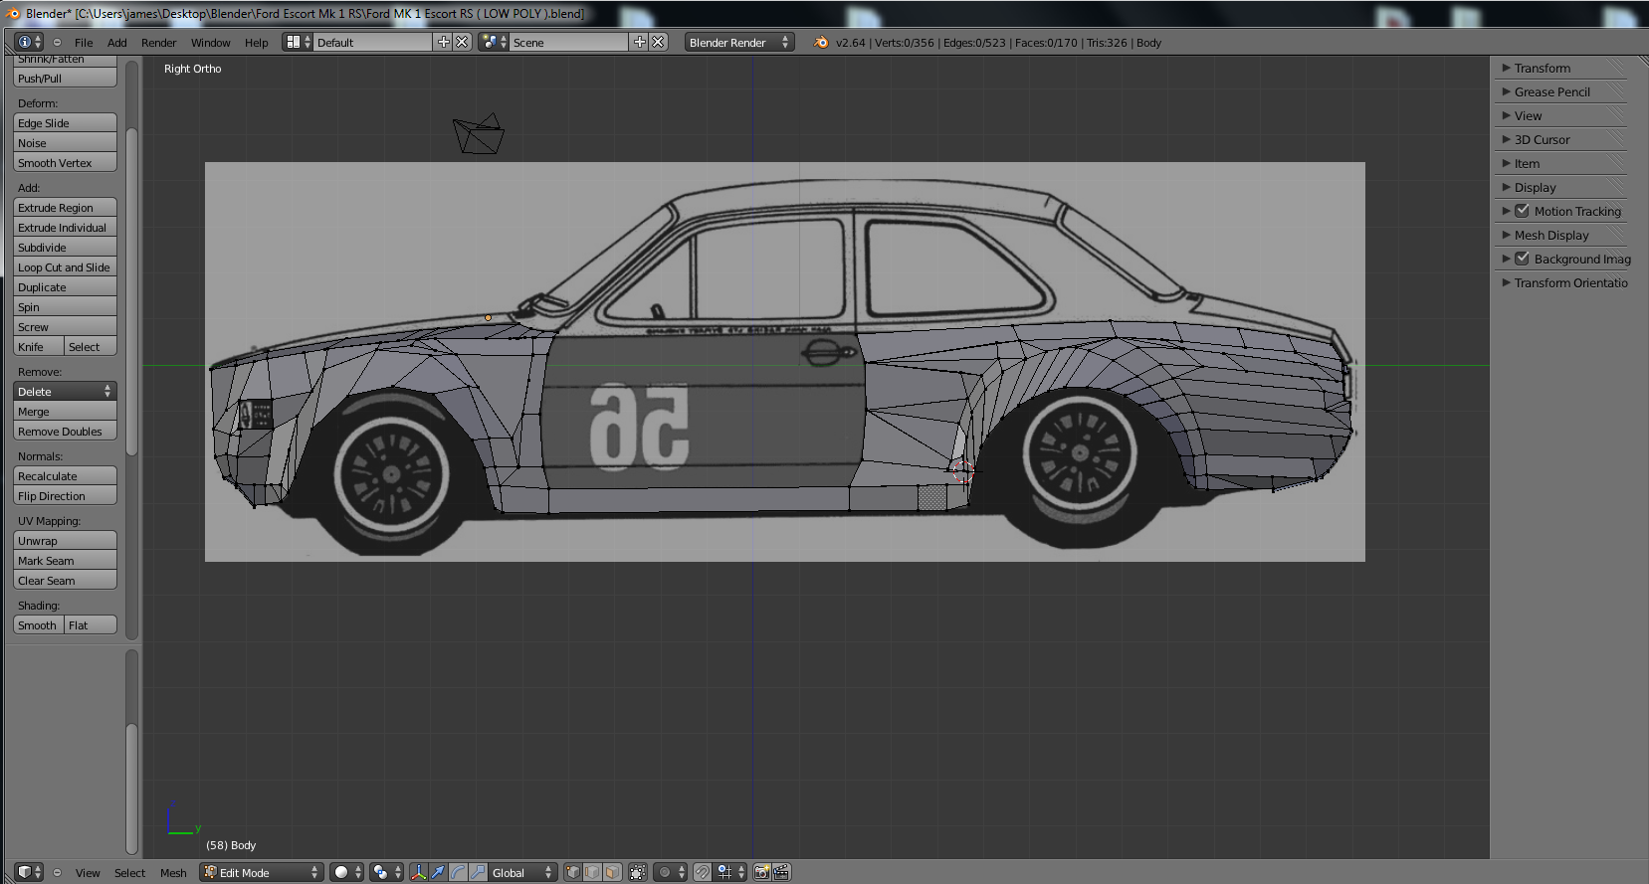Open the Info editor type selector icon

point(30,42)
